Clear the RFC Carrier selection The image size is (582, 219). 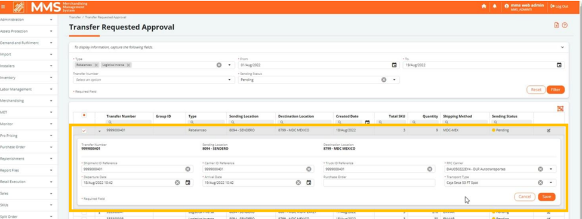point(540,169)
